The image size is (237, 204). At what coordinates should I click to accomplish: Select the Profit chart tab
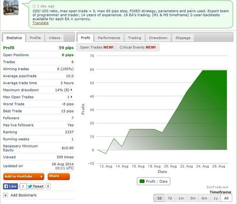tap(86, 38)
